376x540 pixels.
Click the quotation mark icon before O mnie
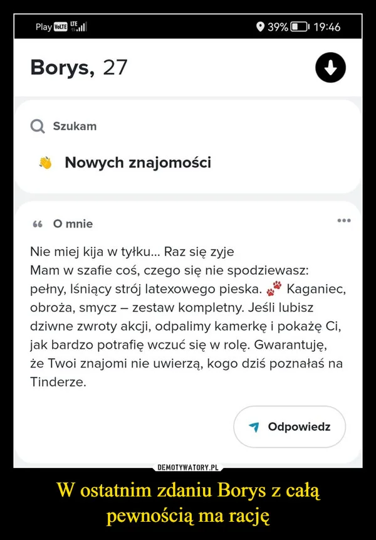(x=36, y=223)
